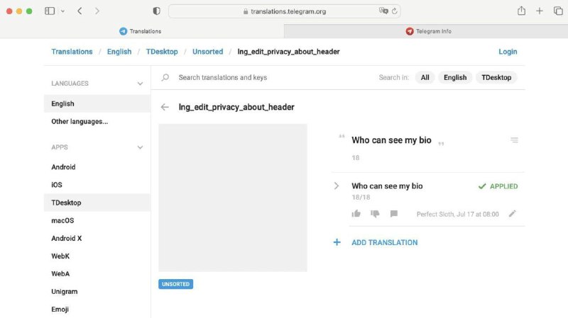Image resolution: width=568 pixels, height=318 pixels.
Task: Click the back arrow beside the key name
Action: pos(165,107)
